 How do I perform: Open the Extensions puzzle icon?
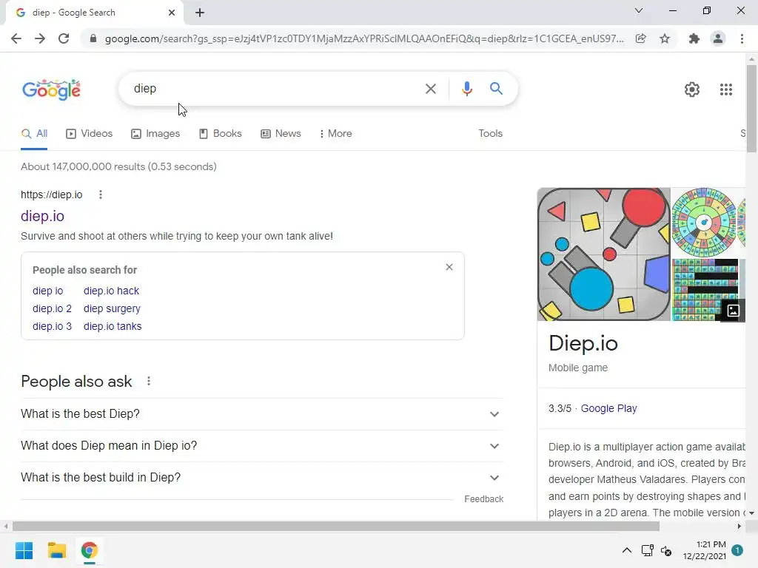[694, 38]
